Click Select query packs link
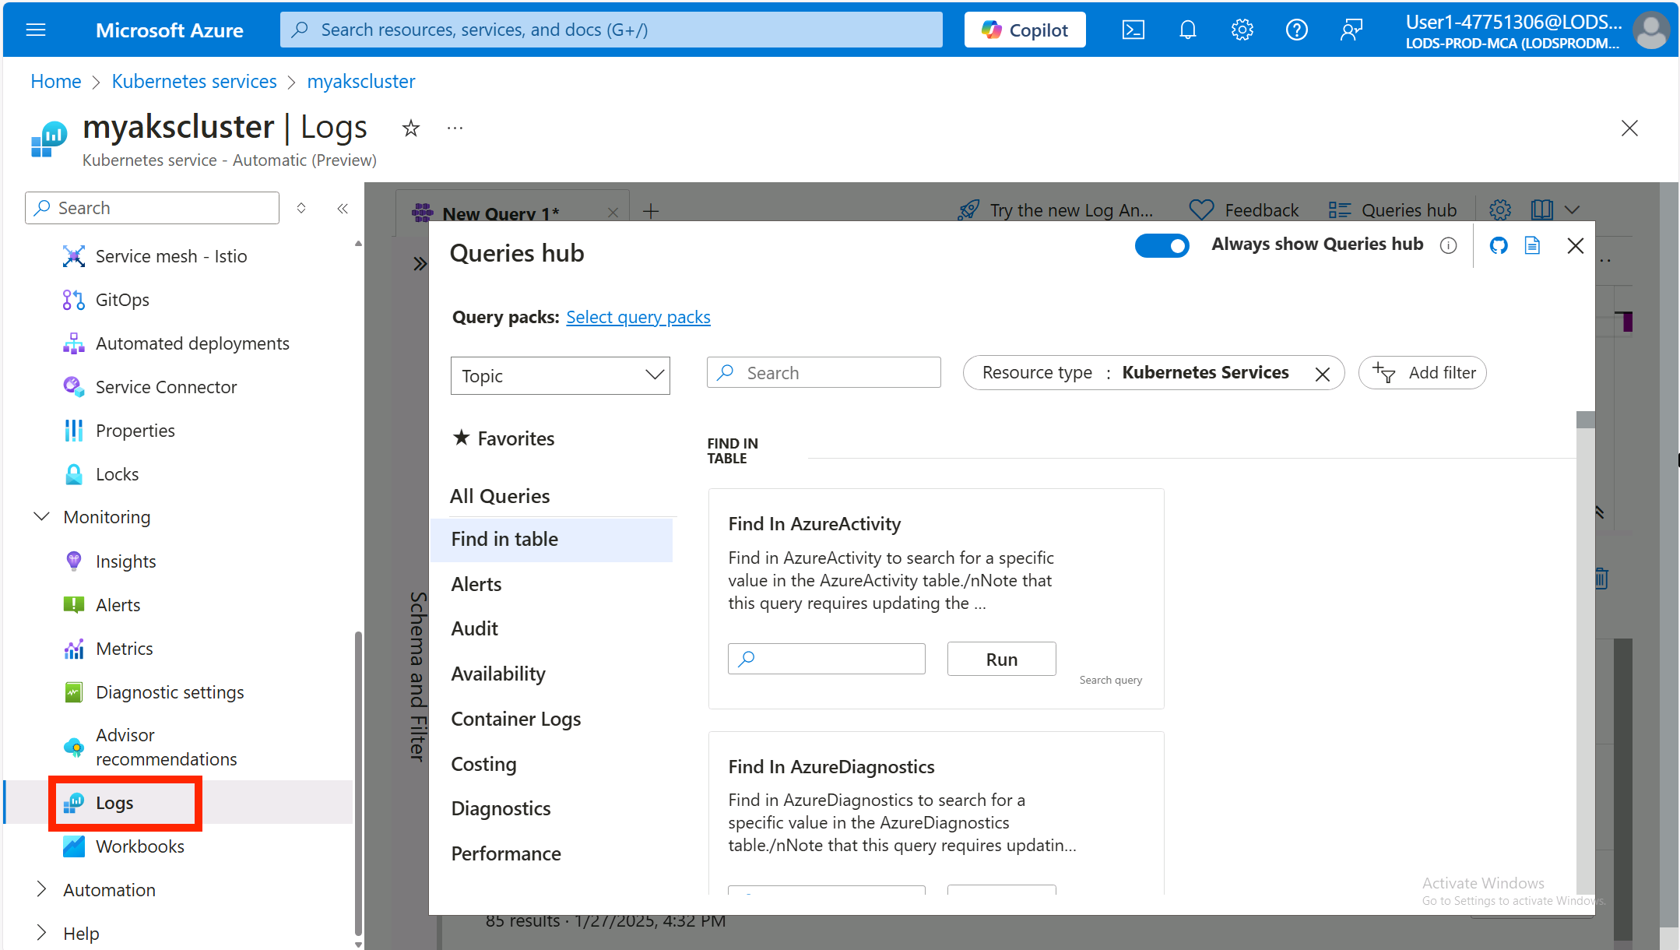Viewport: 1680px width, 950px height. (638, 315)
